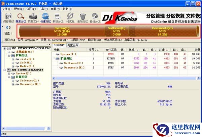Viewport: 202px width, 137px height.
Task: Expand the Media(F:) tree node
Action: (13, 66)
